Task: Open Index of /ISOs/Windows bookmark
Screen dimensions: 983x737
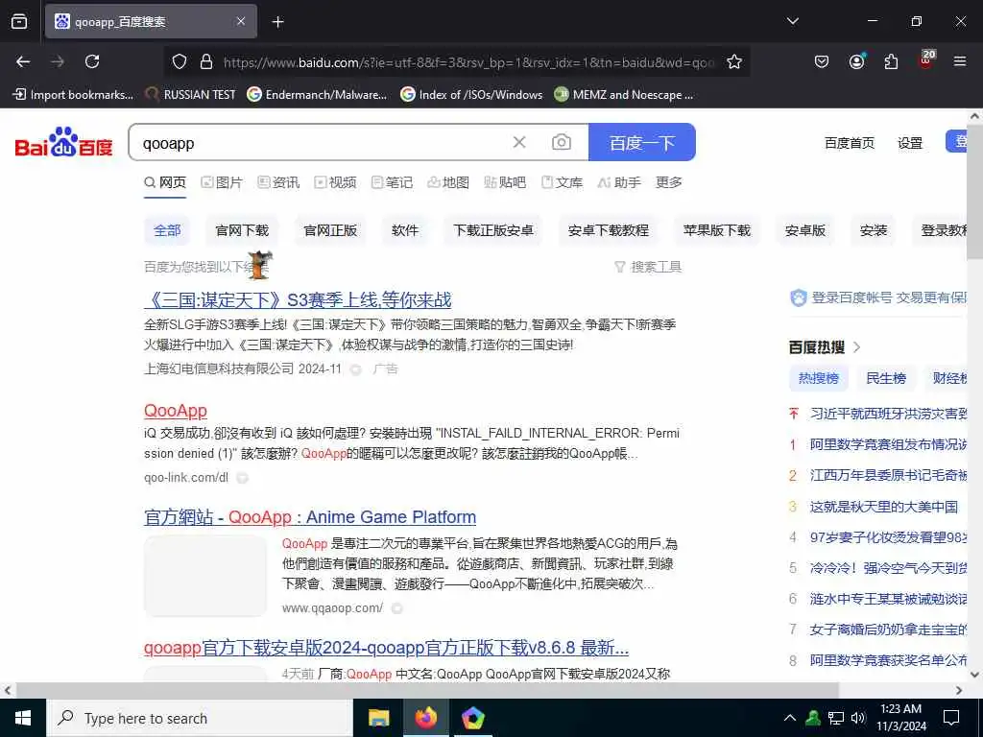Action: (x=471, y=95)
